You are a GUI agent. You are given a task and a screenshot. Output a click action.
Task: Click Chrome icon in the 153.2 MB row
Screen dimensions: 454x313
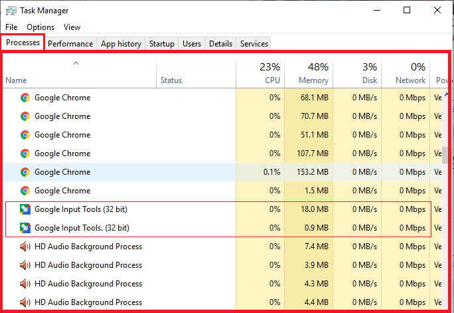coord(25,172)
